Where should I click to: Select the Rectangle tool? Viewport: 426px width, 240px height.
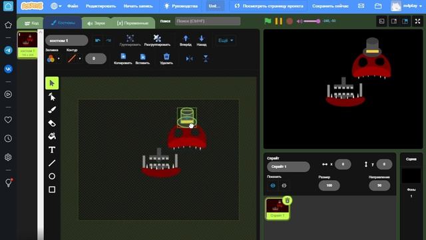[x=52, y=189]
